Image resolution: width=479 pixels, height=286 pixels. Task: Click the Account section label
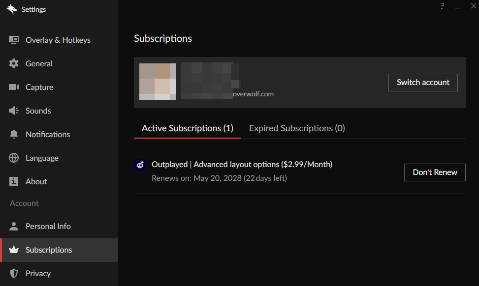coord(24,203)
